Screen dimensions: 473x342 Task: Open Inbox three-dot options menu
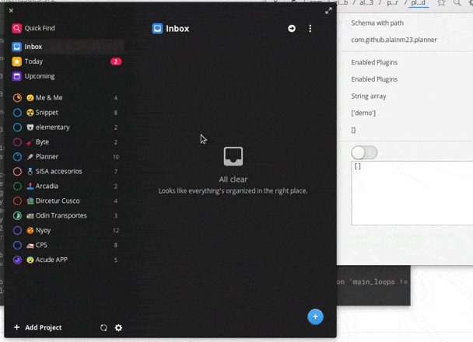point(310,28)
